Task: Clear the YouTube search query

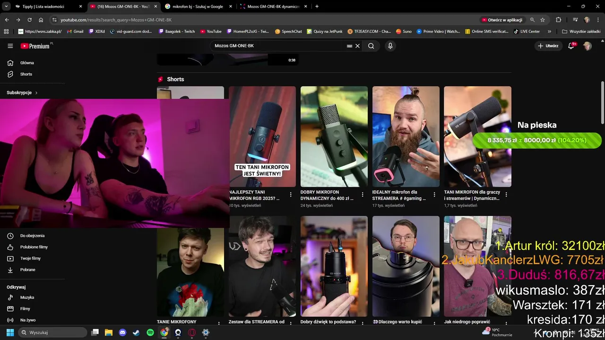Action: [358, 46]
